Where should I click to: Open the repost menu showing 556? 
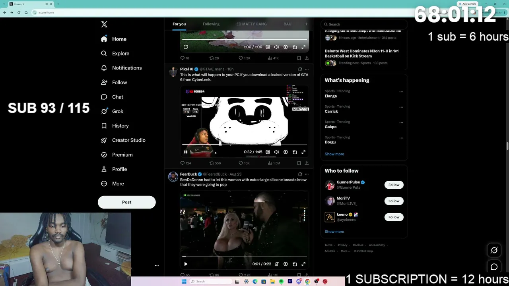tap(215, 163)
